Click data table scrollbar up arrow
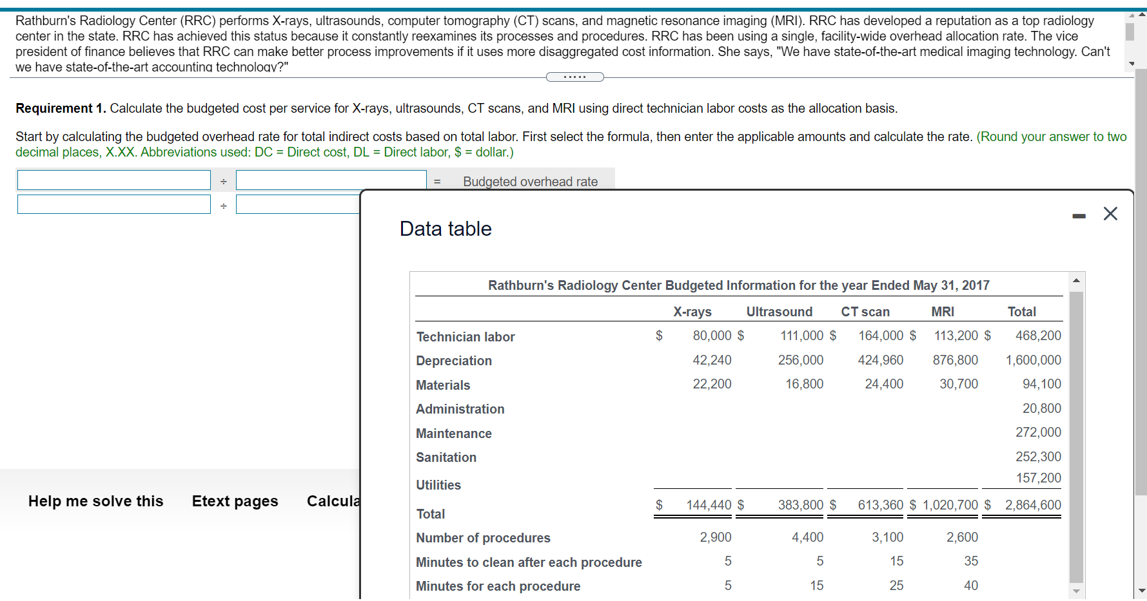The width and height of the screenshot is (1147, 601). pyautogui.click(x=1076, y=280)
